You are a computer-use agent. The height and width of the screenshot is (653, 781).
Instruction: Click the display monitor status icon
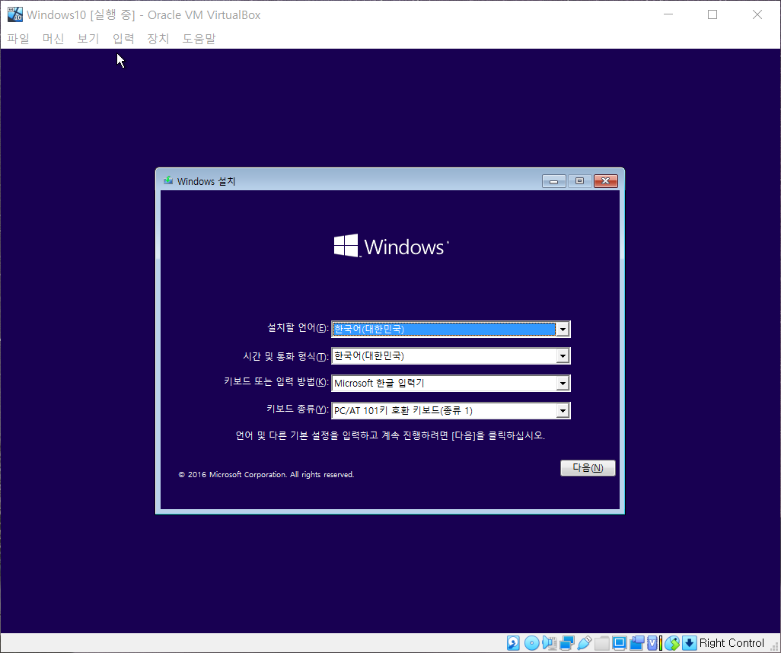(619, 643)
